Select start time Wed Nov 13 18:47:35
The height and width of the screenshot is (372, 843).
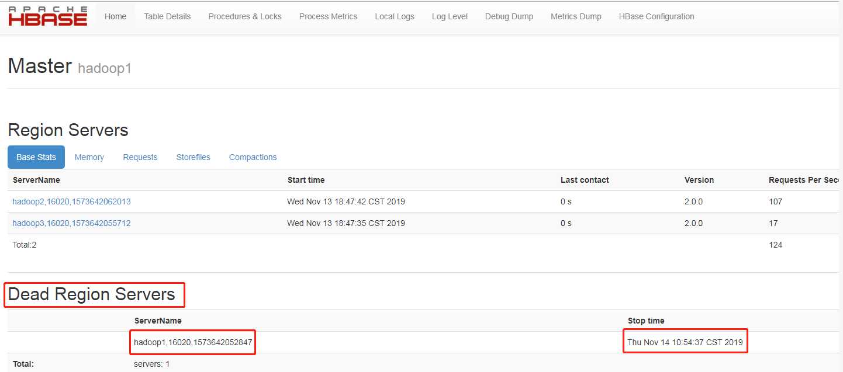(346, 223)
